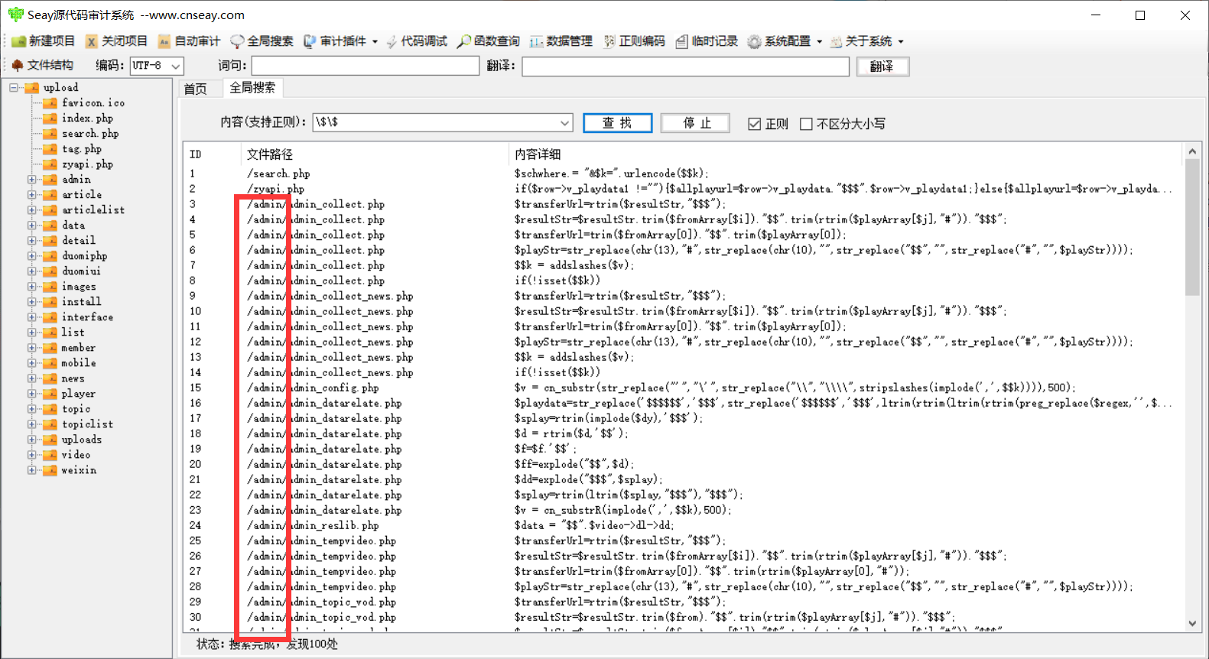Click the admin folder icon

tap(50, 180)
